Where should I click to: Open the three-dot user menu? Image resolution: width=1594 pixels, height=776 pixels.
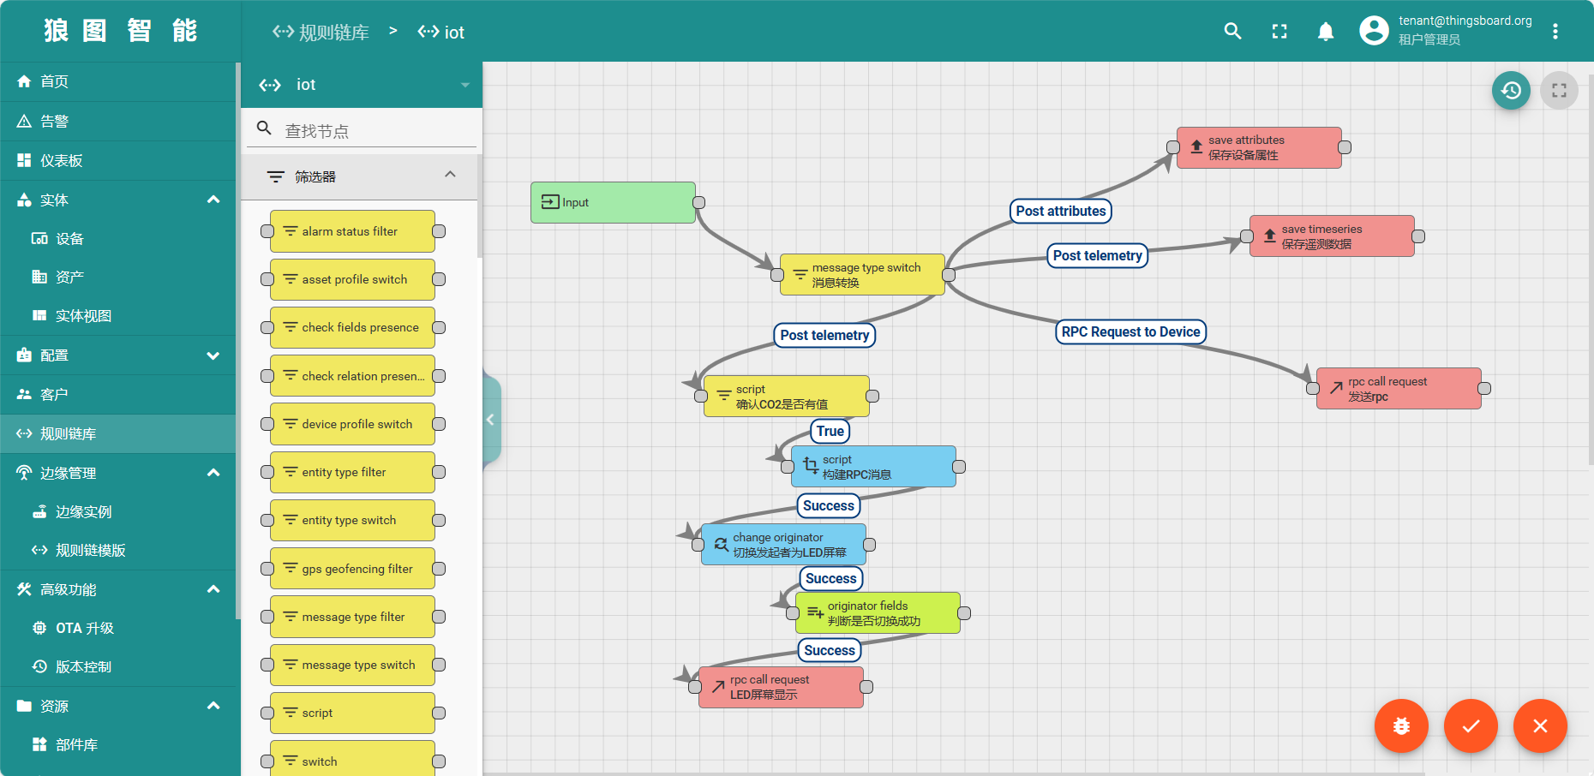[1555, 32]
